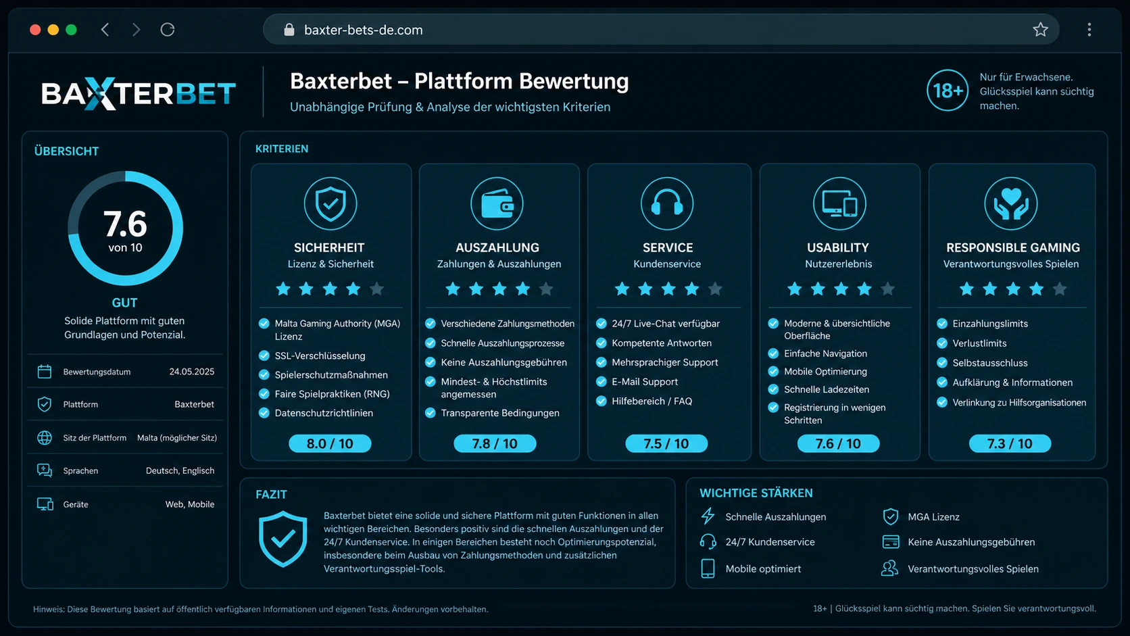The width and height of the screenshot is (1130, 636).
Task: Click the Auszahlung wallet icon
Action: pos(497,203)
